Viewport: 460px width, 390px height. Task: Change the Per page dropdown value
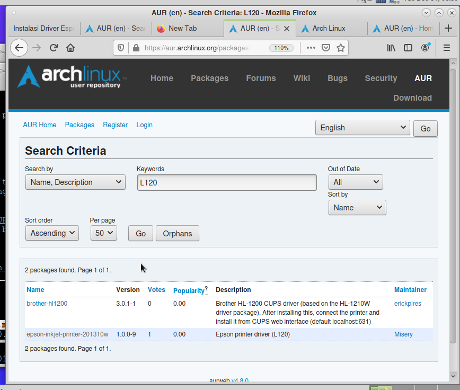pyautogui.click(x=103, y=233)
